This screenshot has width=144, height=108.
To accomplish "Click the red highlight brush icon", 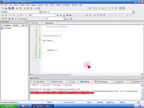I will 64,15.
